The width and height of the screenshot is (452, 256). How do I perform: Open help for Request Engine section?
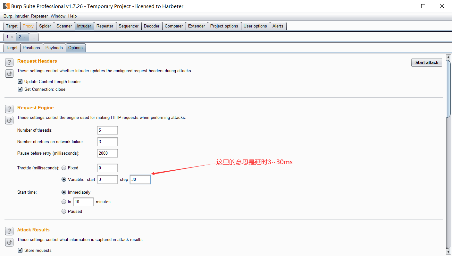tap(9, 109)
